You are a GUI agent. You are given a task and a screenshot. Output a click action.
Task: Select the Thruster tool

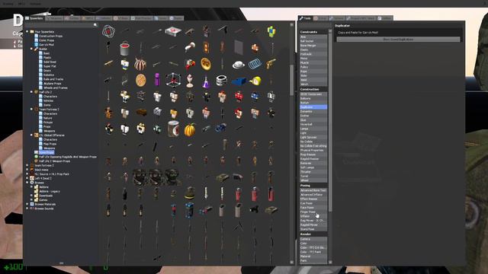coord(313,172)
